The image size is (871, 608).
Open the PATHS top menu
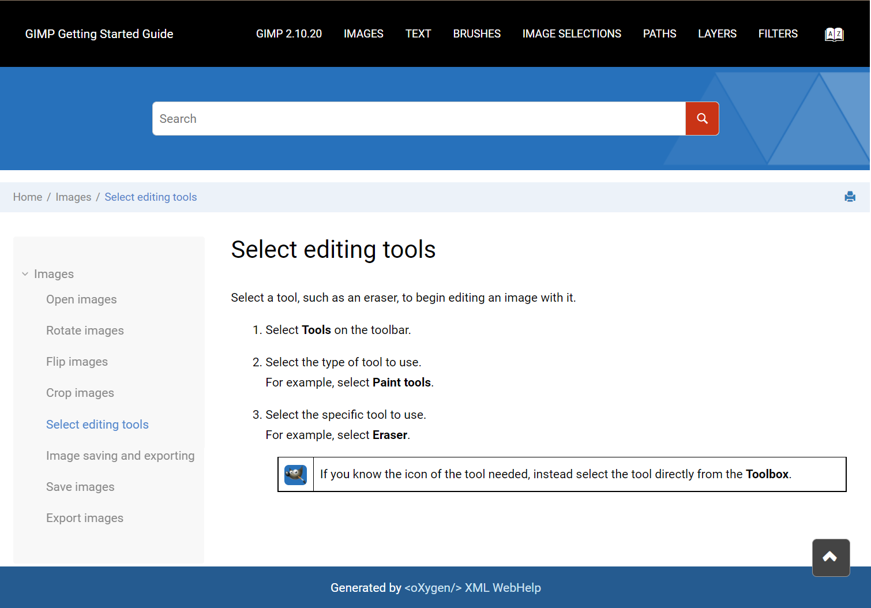(x=659, y=34)
